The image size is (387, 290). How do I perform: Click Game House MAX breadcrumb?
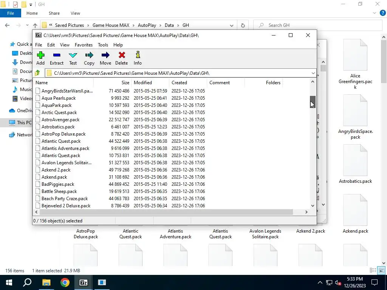[111, 25]
